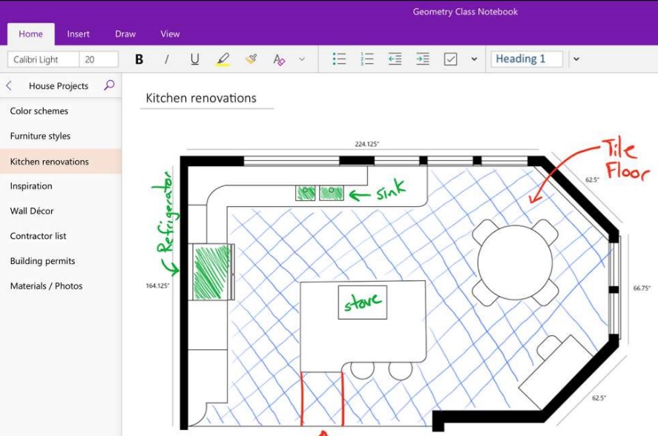Click the green 'Refrigerator' annotation
Image resolution: width=658 pixels, height=436 pixels.
[166, 213]
